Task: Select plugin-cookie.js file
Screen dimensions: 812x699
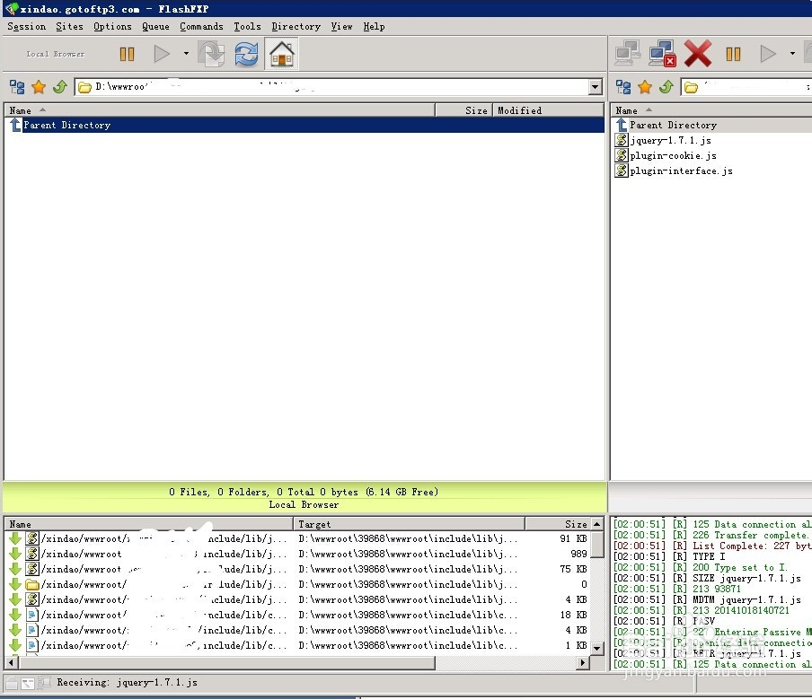Action: tap(673, 155)
